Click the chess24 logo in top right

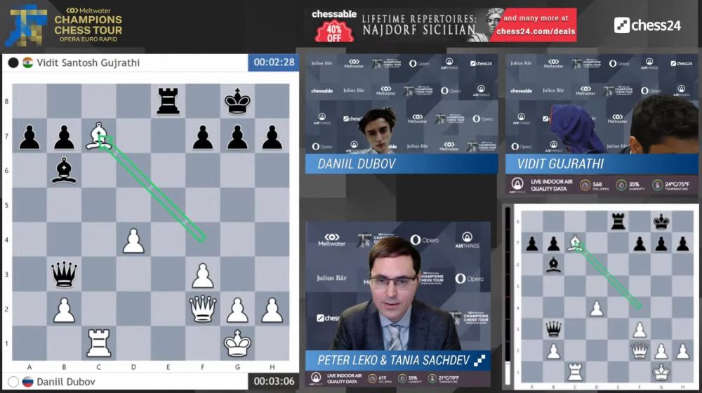647,25
